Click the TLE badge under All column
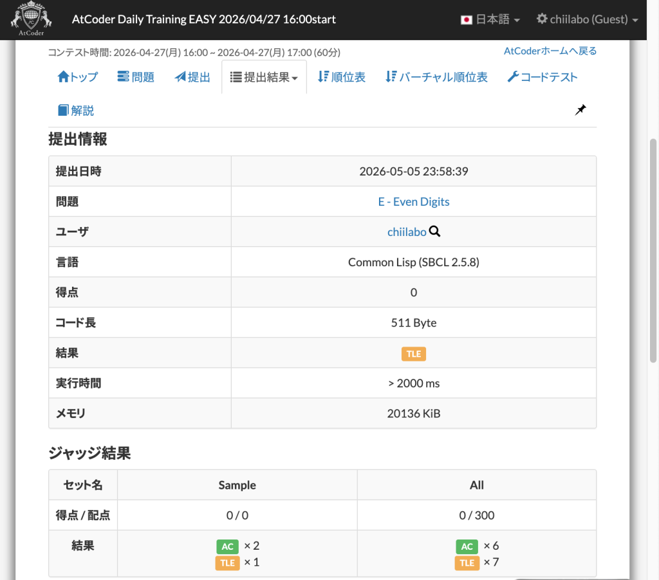659x580 pixels. tap(467, 563)
